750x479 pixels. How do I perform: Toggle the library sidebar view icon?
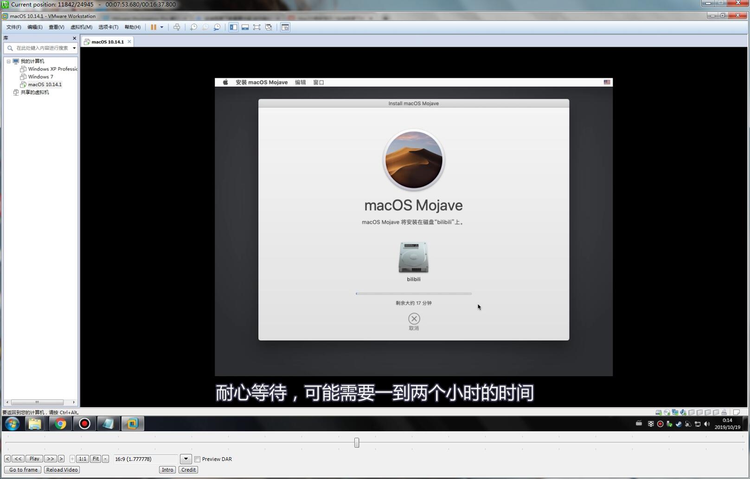pos(233,27)
